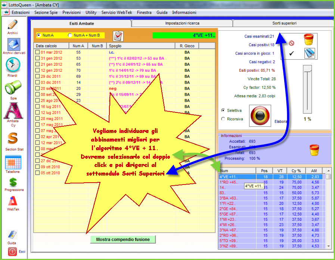Tick checkbox for 29 dic 2011 row

tap(38, 76)
